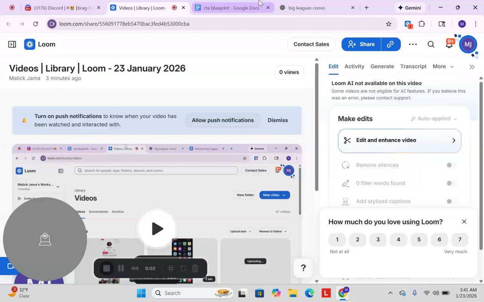Click the scissors icon on Edit and enhance
The width and height of the screenshot is (484, 302).
[x=347, y=140]
